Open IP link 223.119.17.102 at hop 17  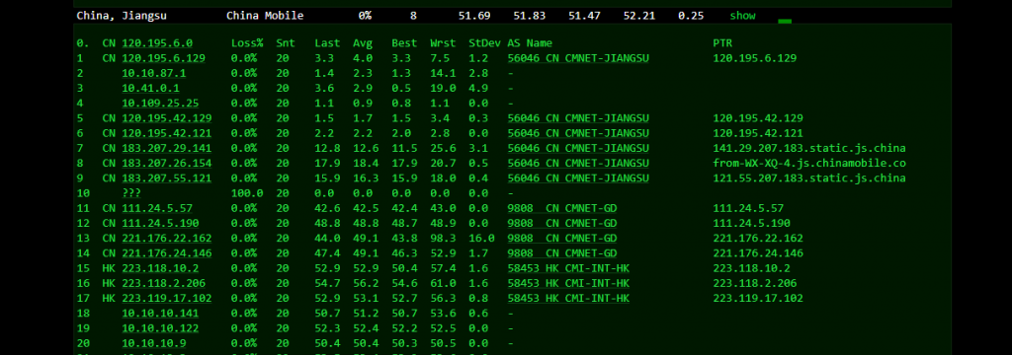[166, 299]
